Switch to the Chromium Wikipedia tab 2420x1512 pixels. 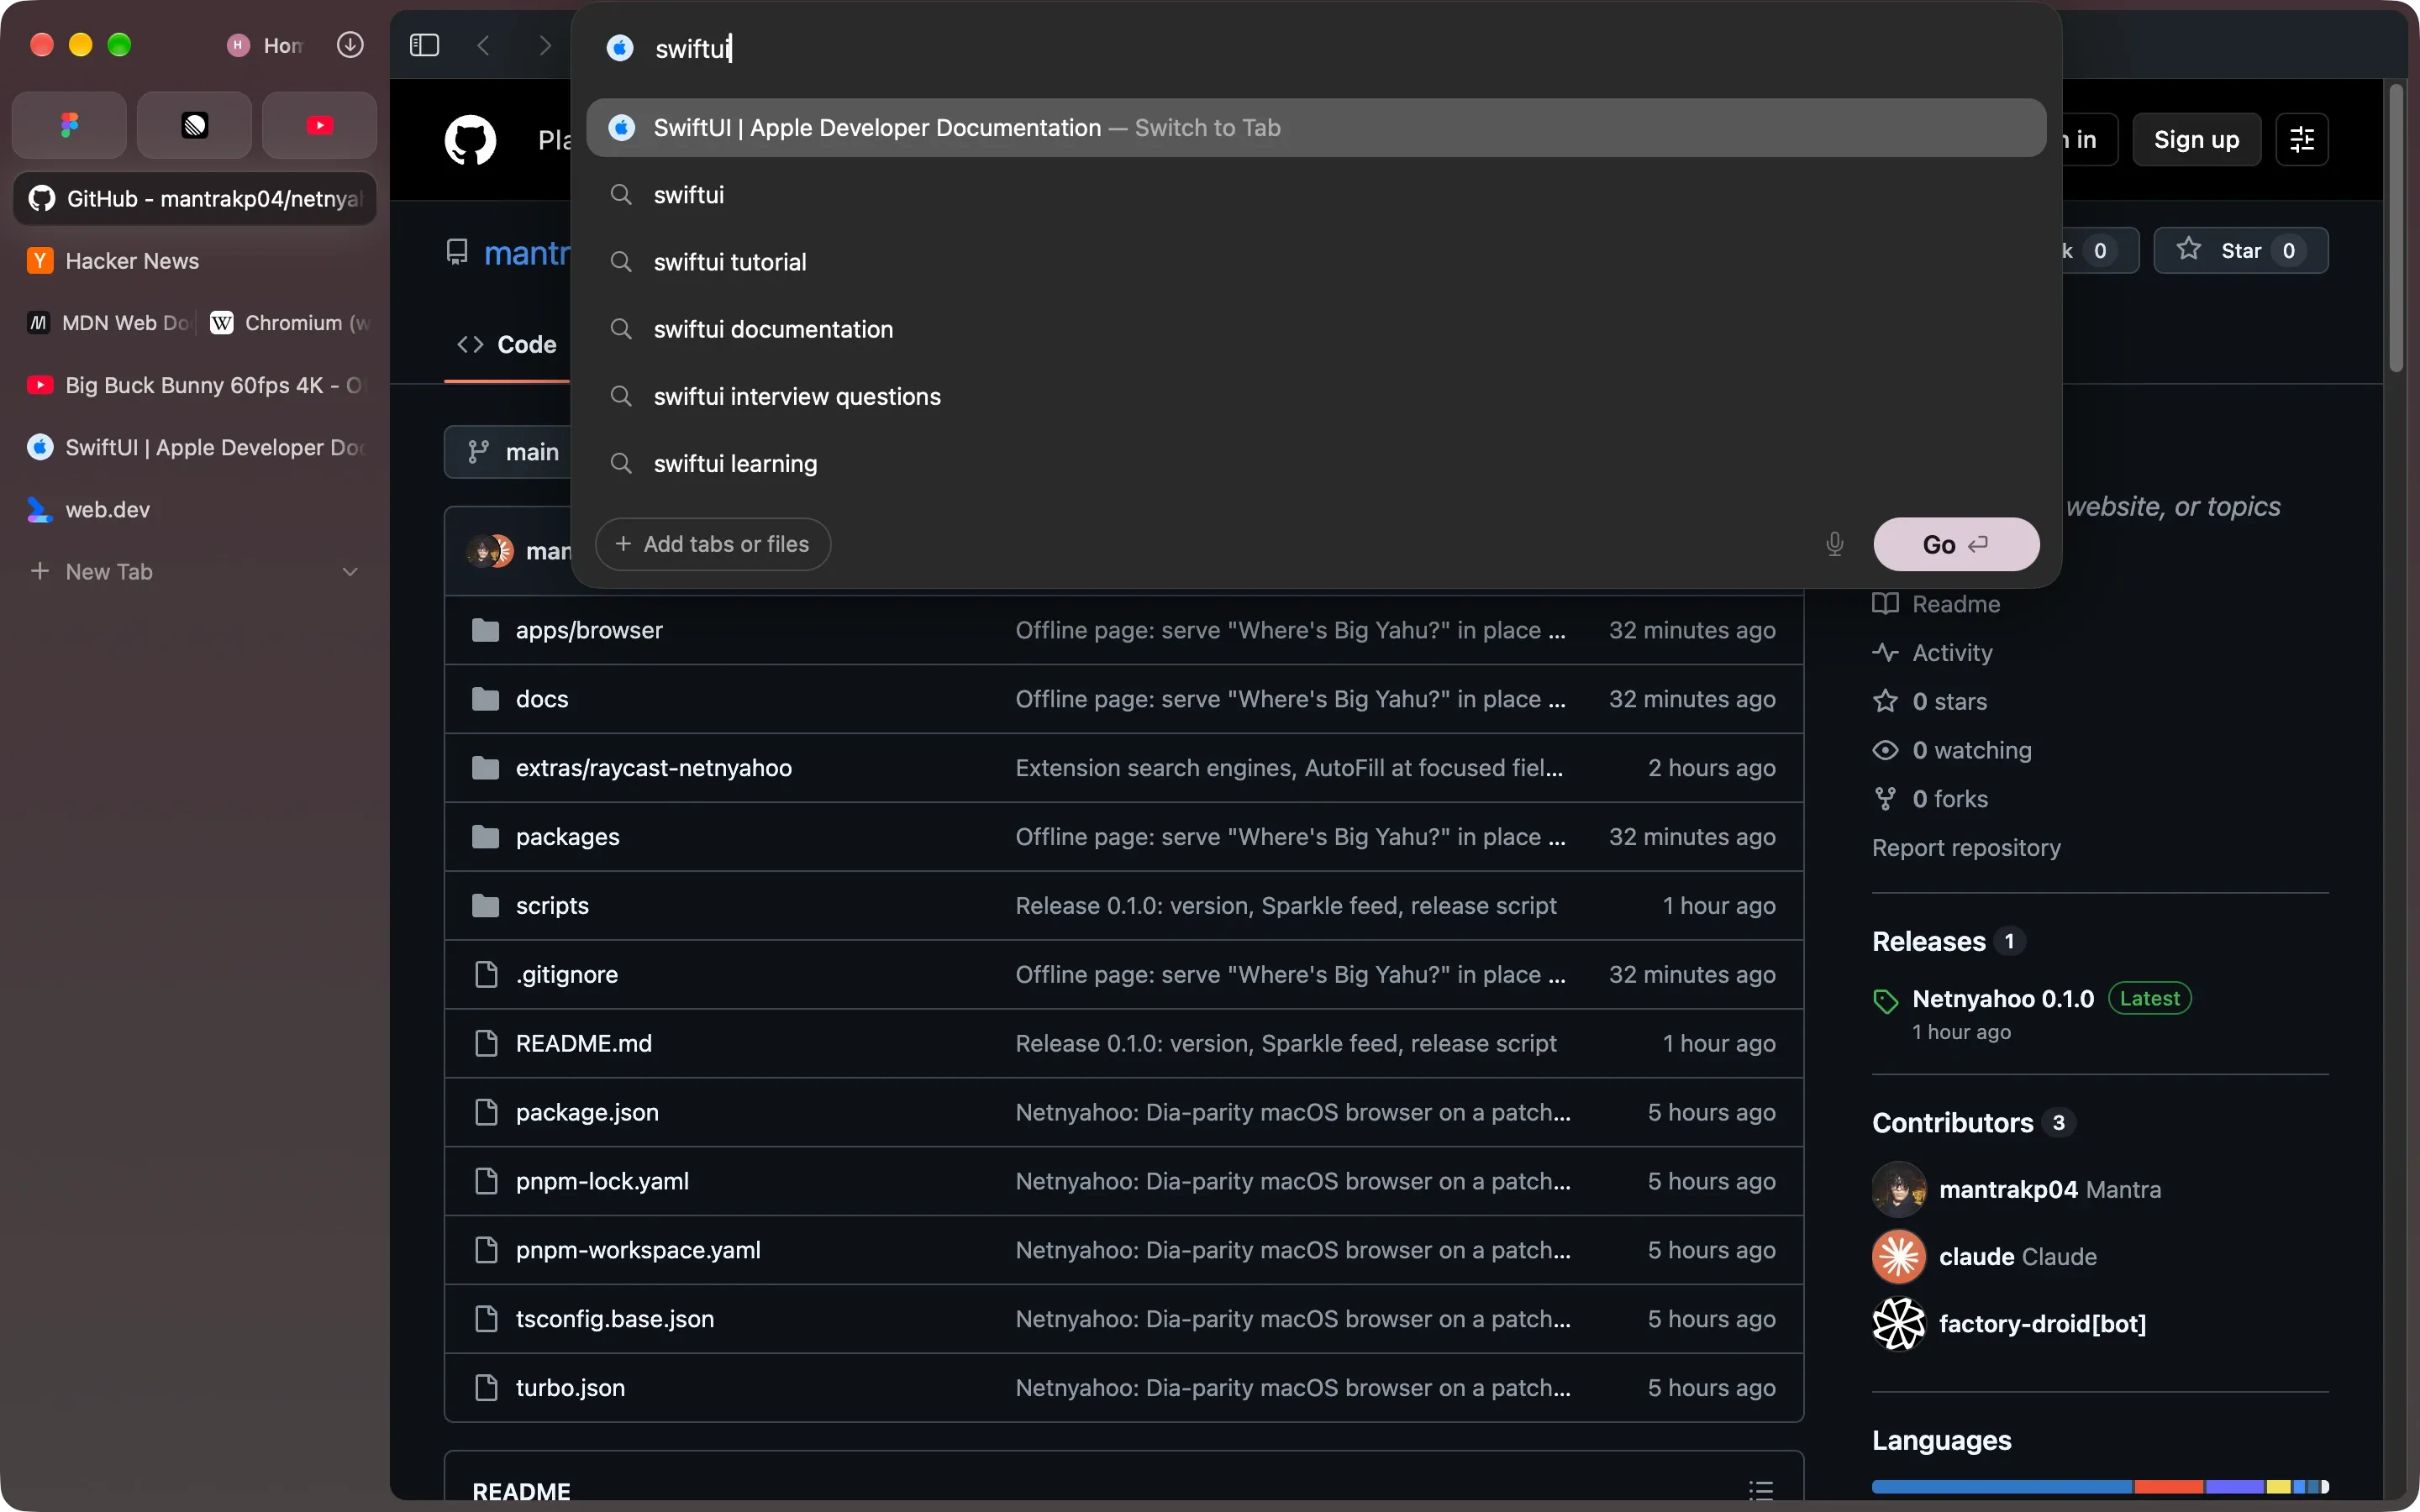pos(288,323)
